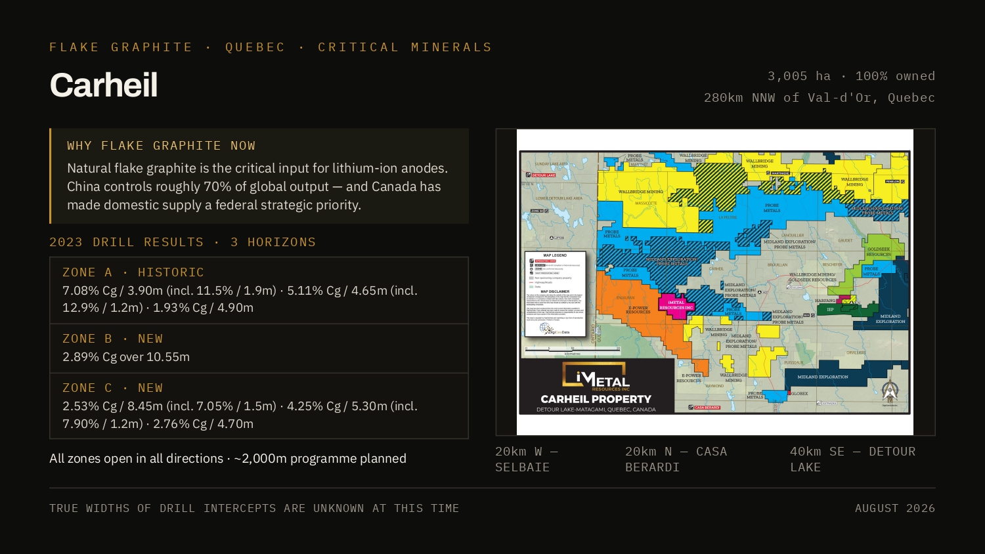The height and width of the screenshot is (554, 985).
Task: Select the Carheil property map image
Action: pos(715,282)
